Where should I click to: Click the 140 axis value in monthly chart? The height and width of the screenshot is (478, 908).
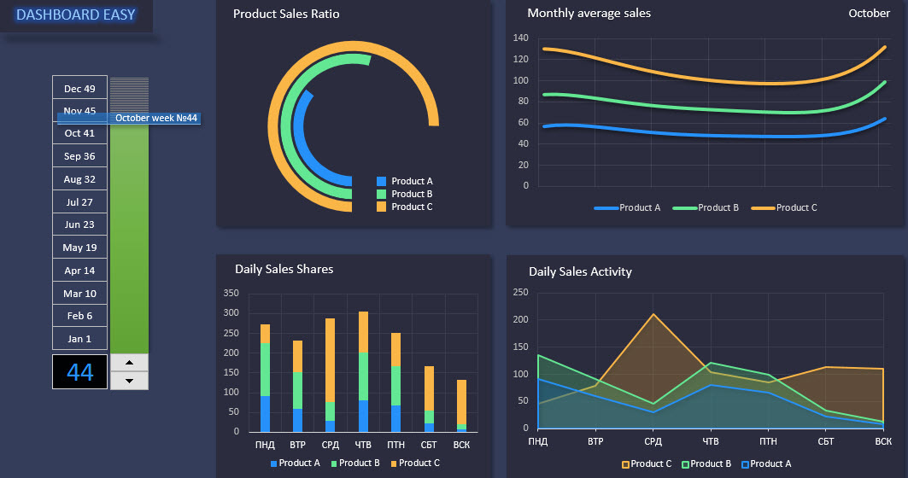coord(520,38)
